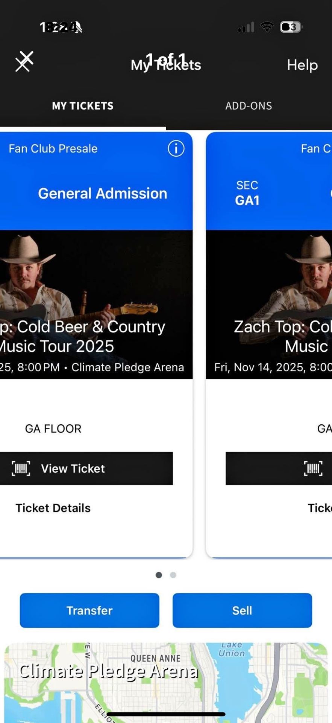The image size is (332, 723).
Task: Switch to the ADD-ONS tab
Action: point(249,106)
